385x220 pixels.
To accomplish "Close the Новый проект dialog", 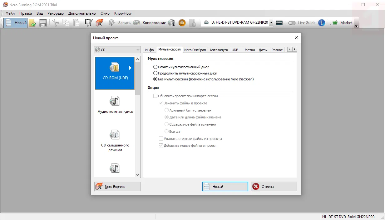I will (296, 38).
